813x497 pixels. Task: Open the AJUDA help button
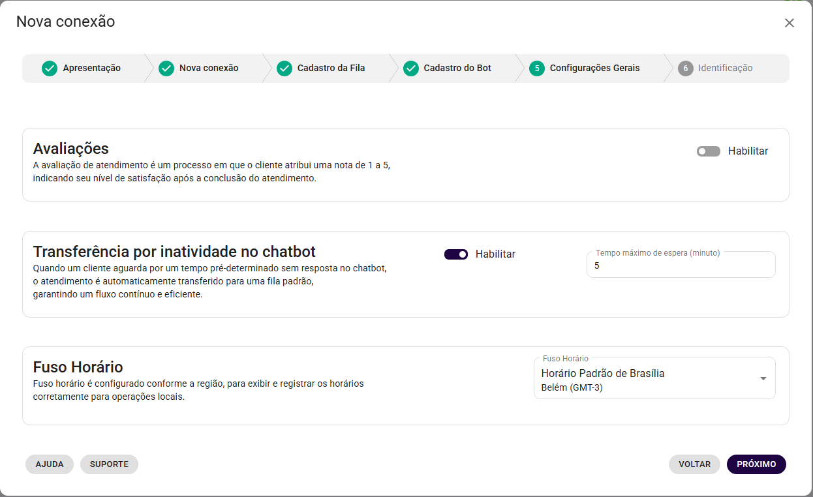pos(50,464)
